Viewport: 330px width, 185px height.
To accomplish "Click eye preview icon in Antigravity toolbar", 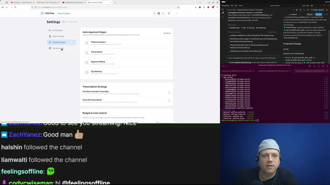I will pos(308,10).
